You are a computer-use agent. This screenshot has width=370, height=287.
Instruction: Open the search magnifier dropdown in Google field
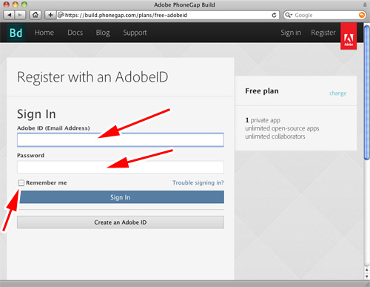(289, 15)
